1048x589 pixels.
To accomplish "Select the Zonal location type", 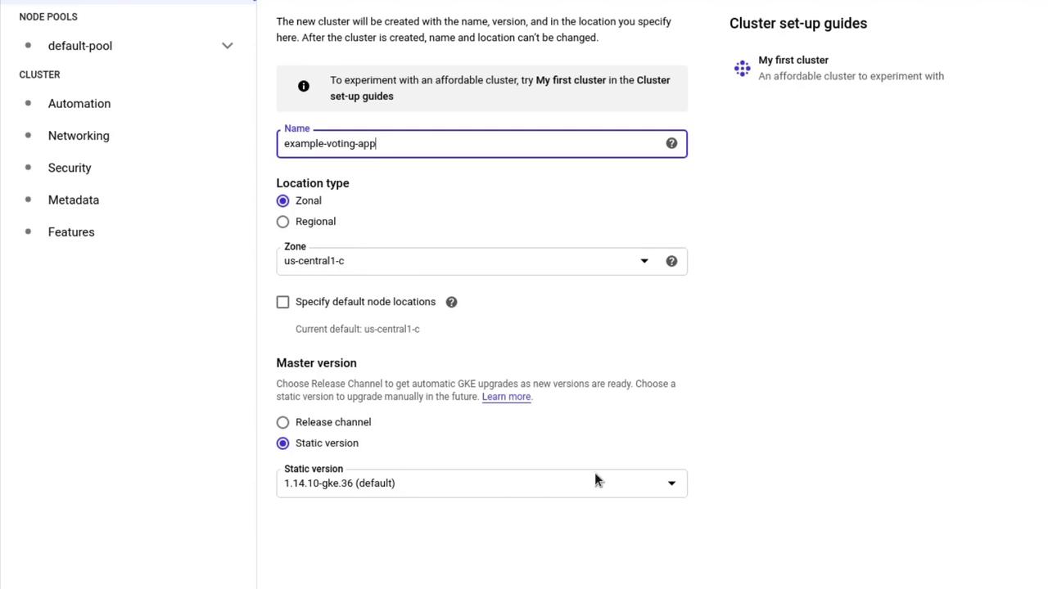I will (x=283, y=200).
